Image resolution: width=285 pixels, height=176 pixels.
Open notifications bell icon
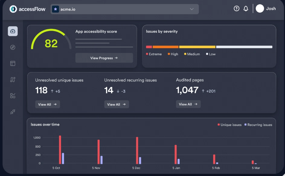(x=246, y=8)
